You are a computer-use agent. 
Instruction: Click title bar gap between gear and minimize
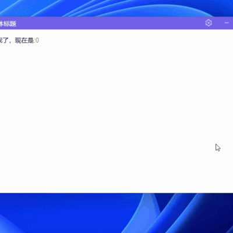tap(218, 23)
